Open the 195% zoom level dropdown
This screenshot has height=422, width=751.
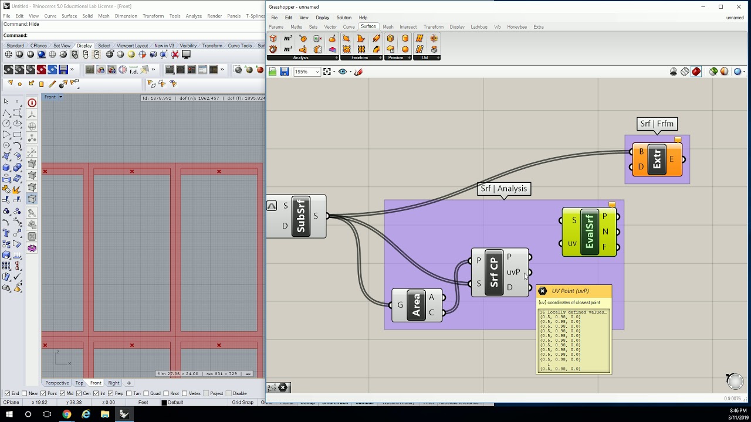pos(317,72)
